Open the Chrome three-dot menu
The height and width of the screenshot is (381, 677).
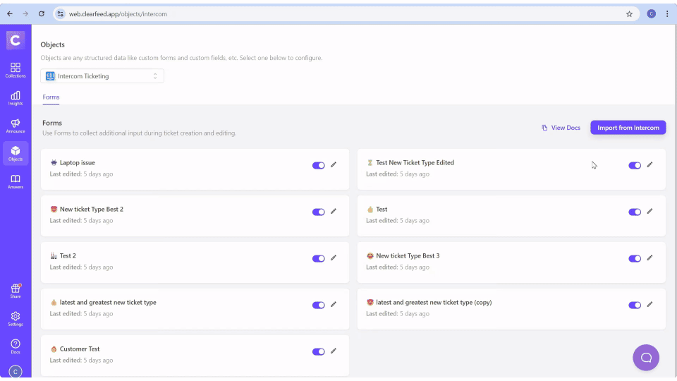667,13
